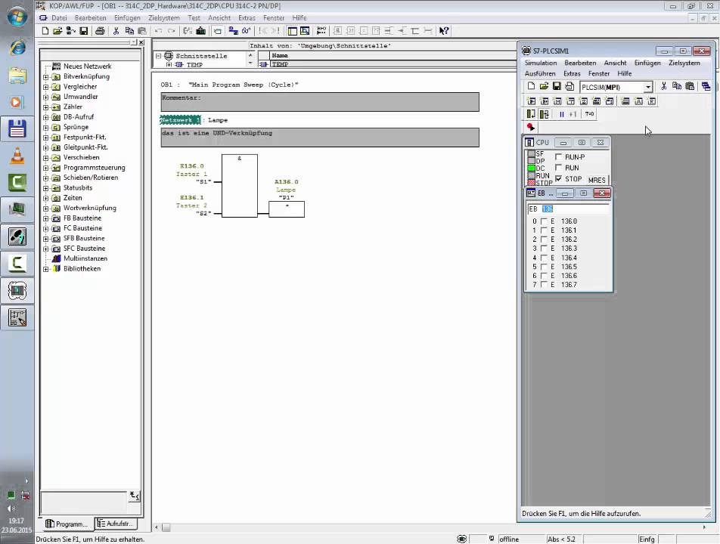This screenshot has width=720, height=544.
Task: Click the Kommentar field of OB1
Action: point(320,102)
